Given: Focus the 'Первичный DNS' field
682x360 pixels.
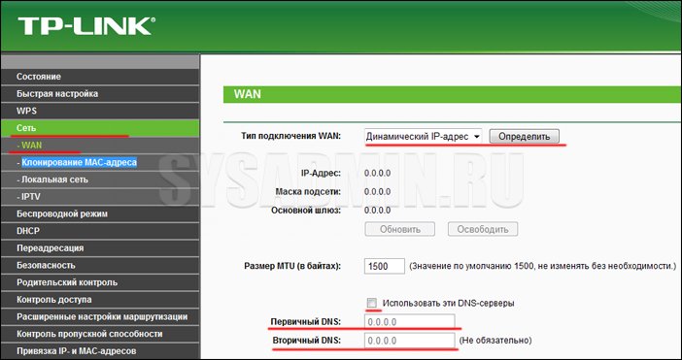Looking at the screenshot, I should 410,322.
